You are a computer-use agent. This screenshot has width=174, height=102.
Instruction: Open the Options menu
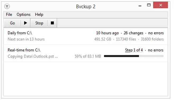(x=24, y=15)
